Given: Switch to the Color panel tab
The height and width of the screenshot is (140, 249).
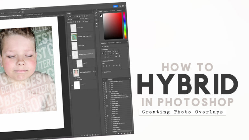Looking at the screenshot, I should click(100, 12).
